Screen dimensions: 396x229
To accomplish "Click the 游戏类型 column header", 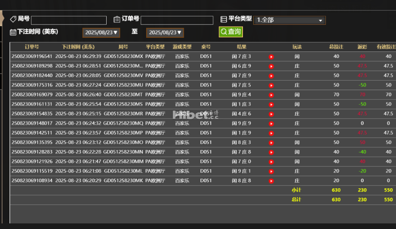I will pos(182,47).
